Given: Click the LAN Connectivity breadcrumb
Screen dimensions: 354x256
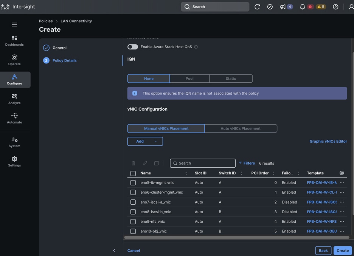Looking at the screenshot, I should coord(76,21).
